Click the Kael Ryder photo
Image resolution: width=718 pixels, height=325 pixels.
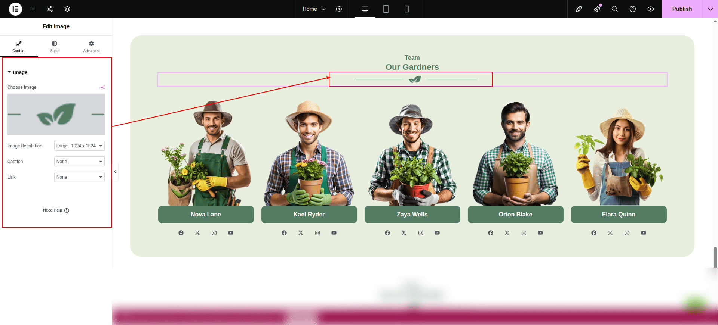point(309,153)
